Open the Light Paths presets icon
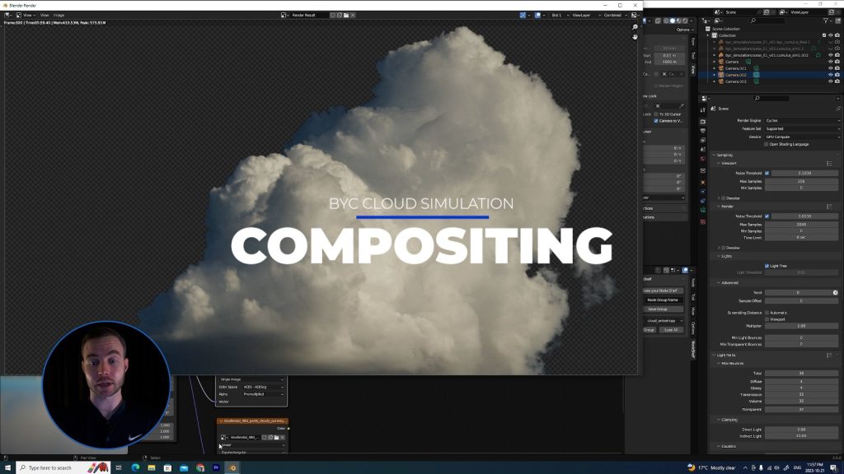844x474 pixels. coord(829,355)
